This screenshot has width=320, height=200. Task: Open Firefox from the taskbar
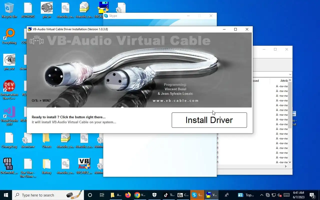(x=128, y=195)
